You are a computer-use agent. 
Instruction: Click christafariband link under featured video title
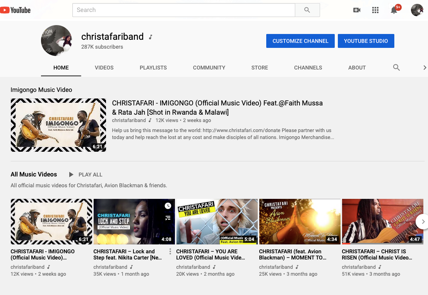click(129, 120)
